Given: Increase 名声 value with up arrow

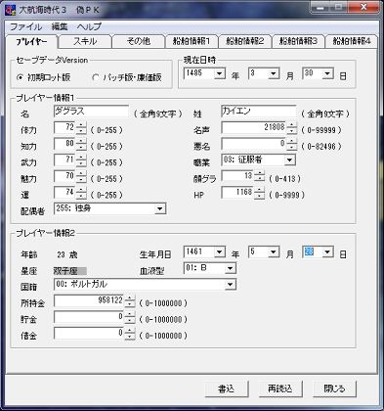Looking at the screenshot, I should pos(292,125).
